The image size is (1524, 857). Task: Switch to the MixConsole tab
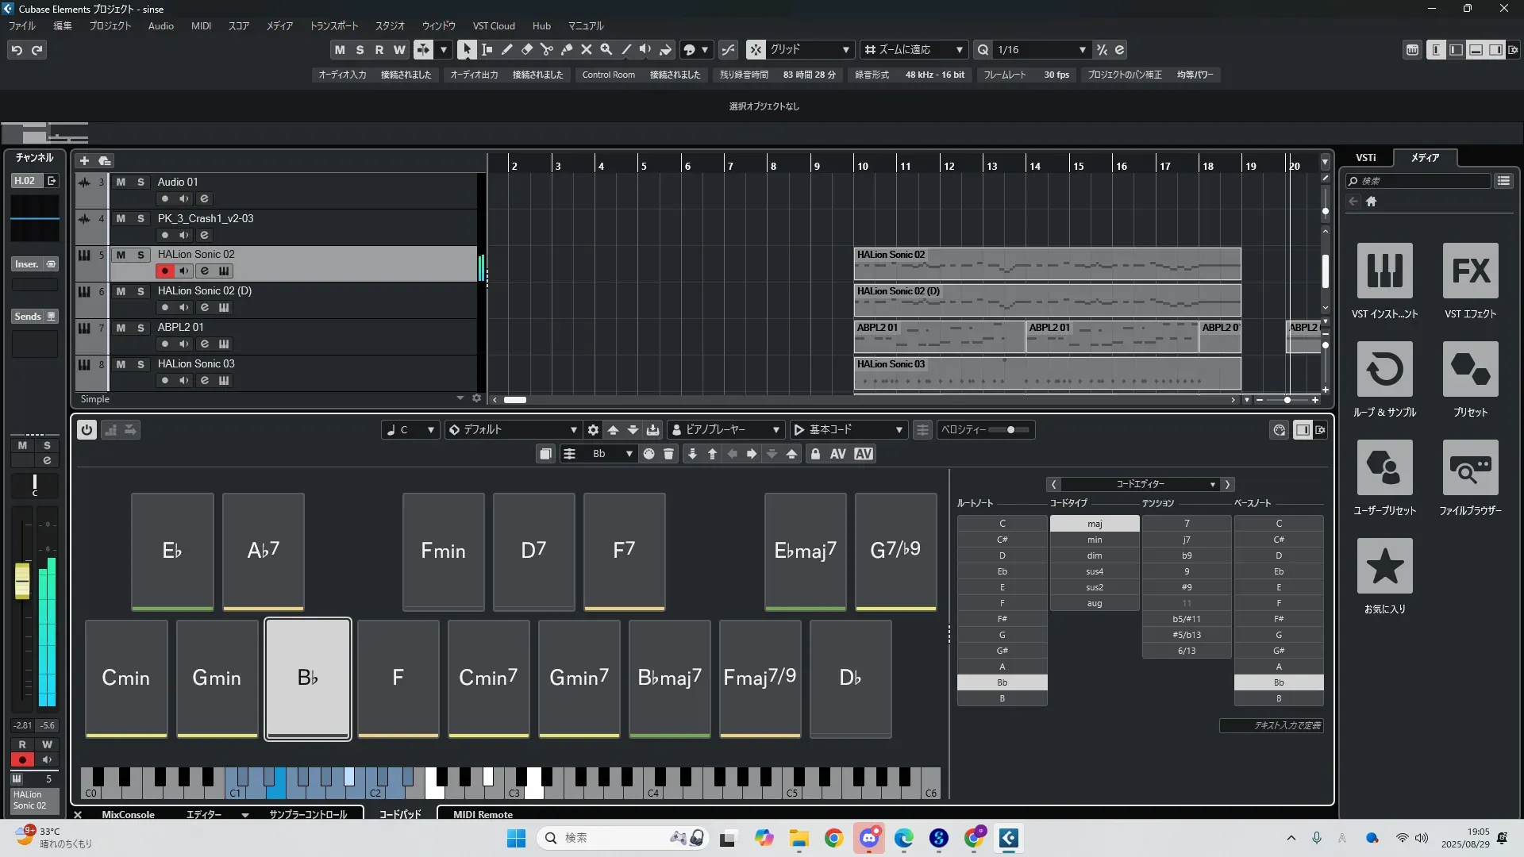tap(128, 814)
